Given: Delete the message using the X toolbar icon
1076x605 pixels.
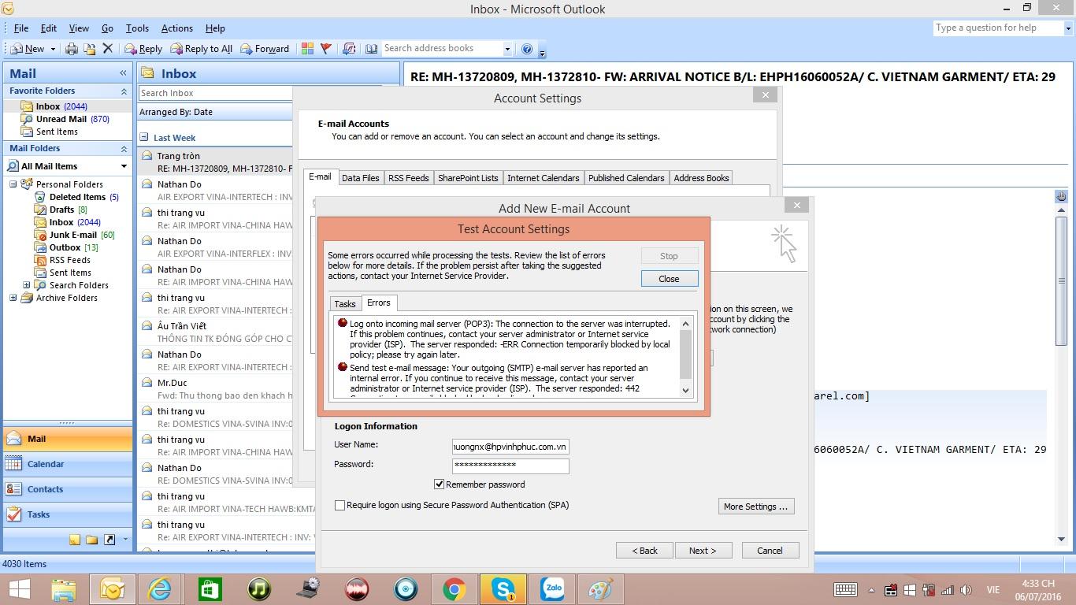Looking at the screenshot, I should point(108,49).
